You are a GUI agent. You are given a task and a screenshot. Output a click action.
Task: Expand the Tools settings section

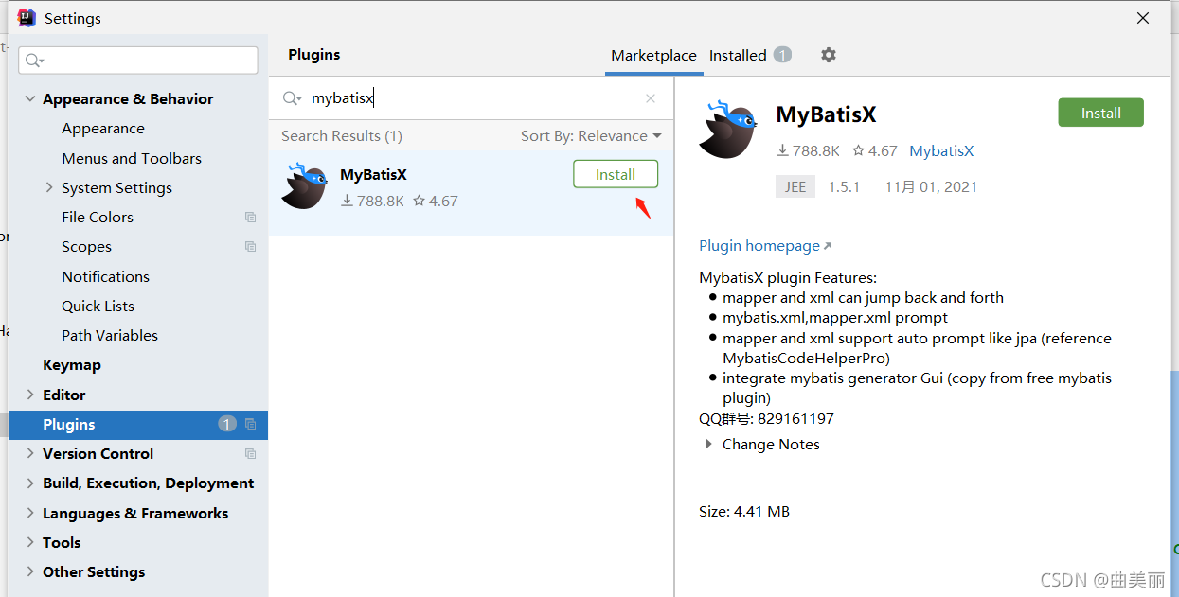30,542
